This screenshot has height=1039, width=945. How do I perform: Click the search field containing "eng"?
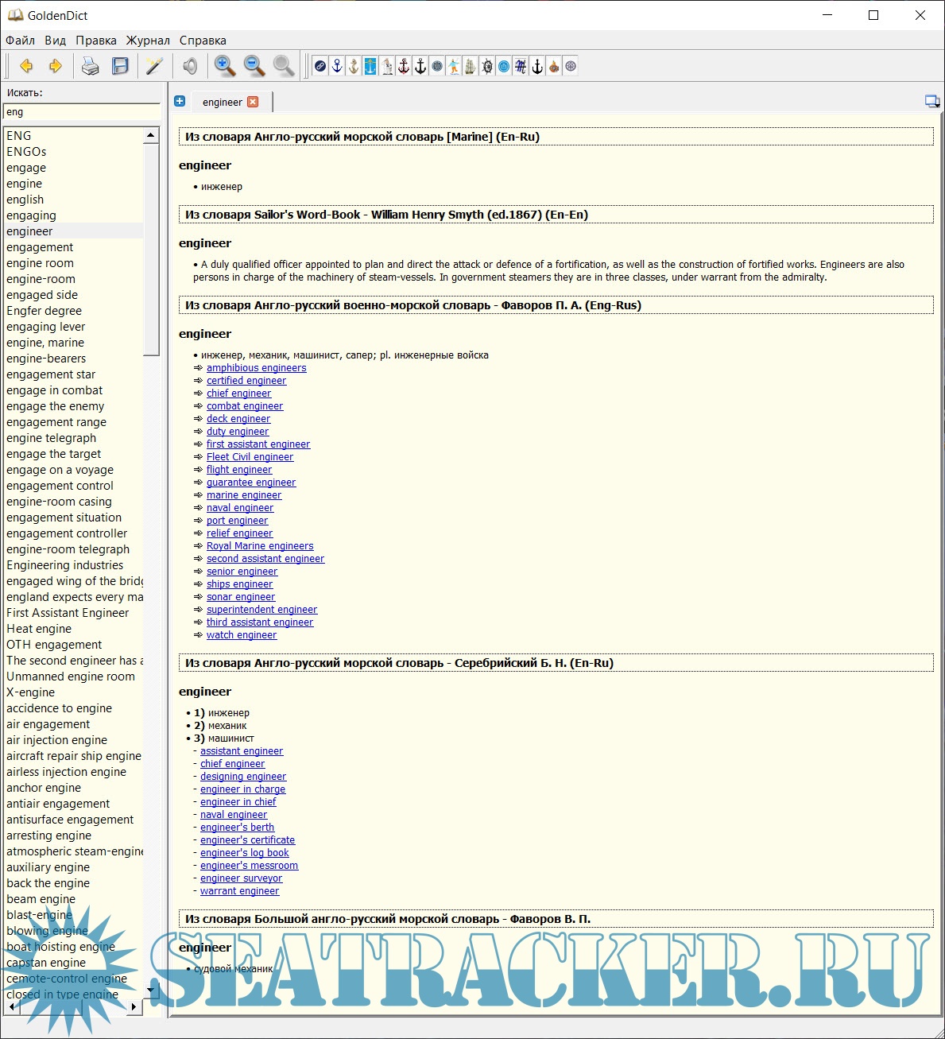pyautogui.click(x=82, y=112)
